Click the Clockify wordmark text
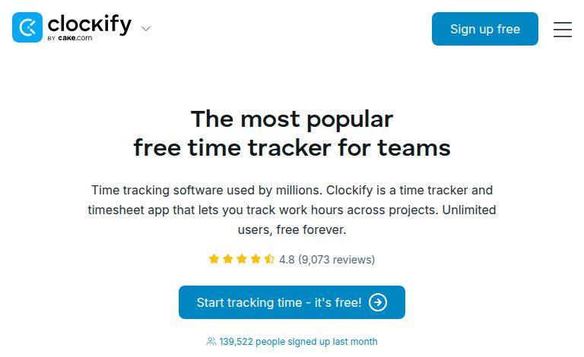The width and height of the screenshot is (584, 357). click(x=89, y=24)
